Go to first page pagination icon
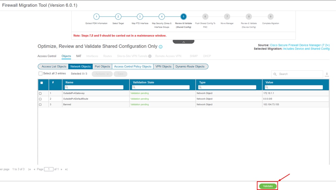This screenshot has width=336, height=190. pos(30,169)
